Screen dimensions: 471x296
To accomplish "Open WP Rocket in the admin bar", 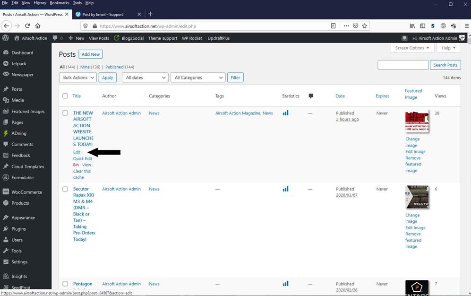I will click(x=192, y=38).
